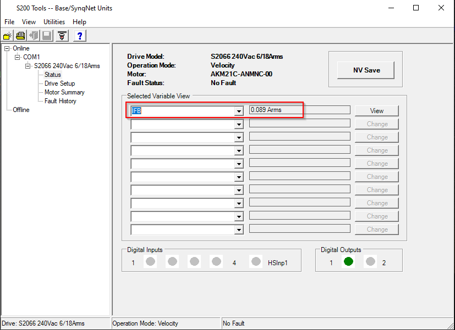Open the last variable dropdown arrow

(239, 230)
